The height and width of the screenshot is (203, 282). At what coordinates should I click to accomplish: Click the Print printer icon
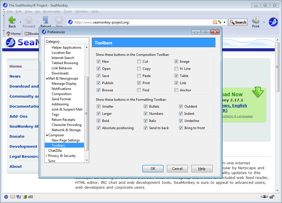click(256, 20)
